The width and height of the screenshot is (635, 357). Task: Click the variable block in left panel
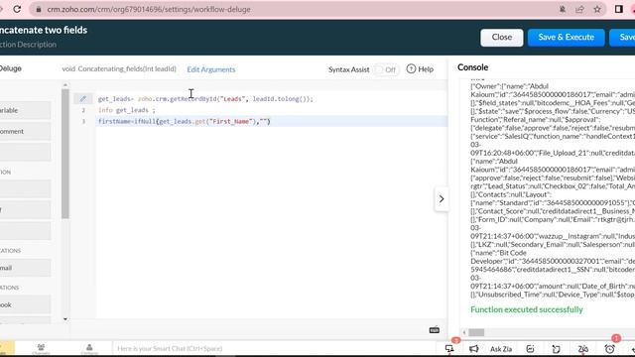pos(25,110)
